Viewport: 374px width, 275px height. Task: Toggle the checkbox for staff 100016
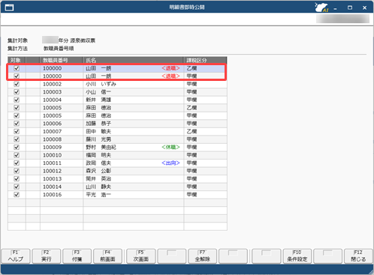pos(17,195)
